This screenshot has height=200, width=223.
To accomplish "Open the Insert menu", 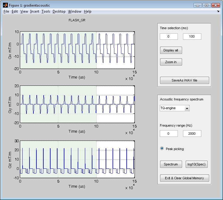I will (35, 11).
